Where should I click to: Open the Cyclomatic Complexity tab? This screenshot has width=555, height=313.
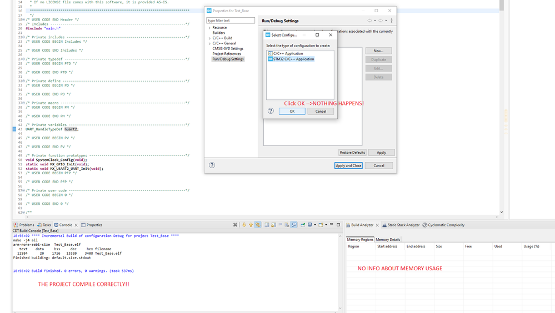(x=443, y=225)
